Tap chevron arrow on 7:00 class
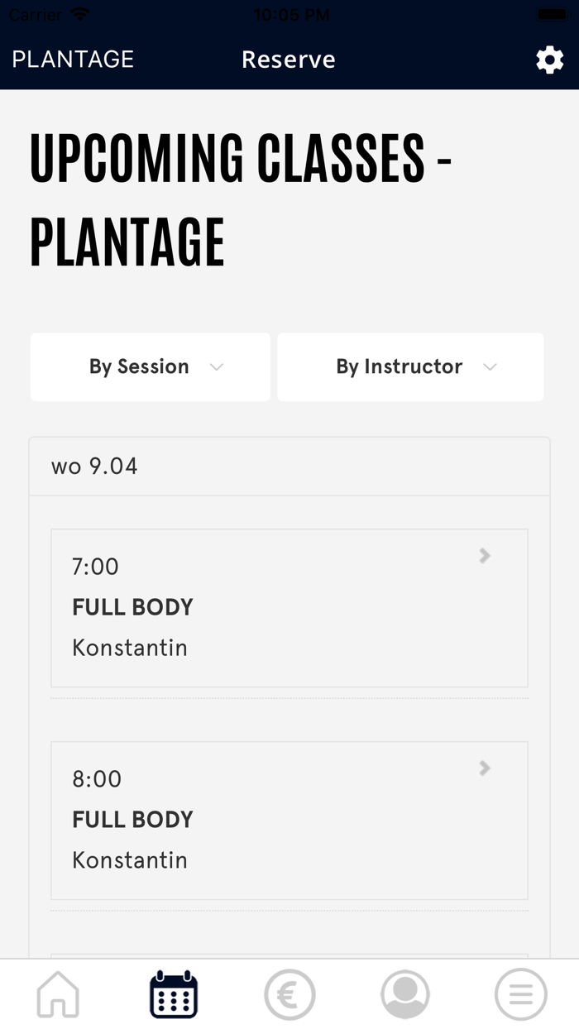The image size is (579, 1029). (x=485, y=556)
